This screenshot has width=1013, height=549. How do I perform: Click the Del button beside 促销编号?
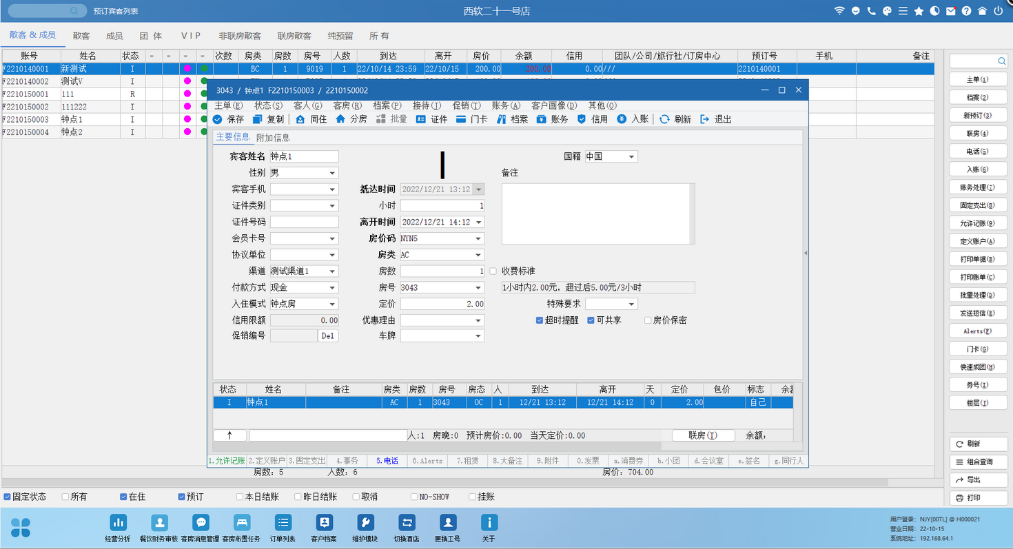328,336
